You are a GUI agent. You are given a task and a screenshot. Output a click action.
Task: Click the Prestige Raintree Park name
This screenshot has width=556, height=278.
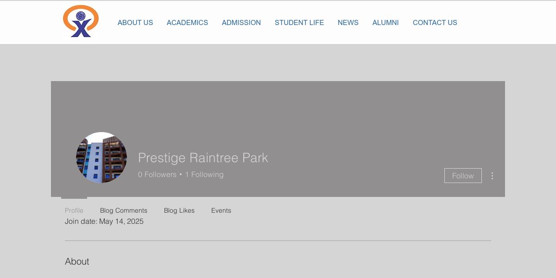[x=203, y=158]
